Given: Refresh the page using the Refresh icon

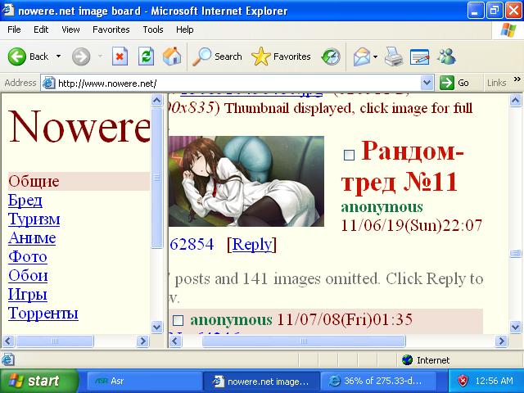Looking at the screenshot, I should click(x=146, y=56).
